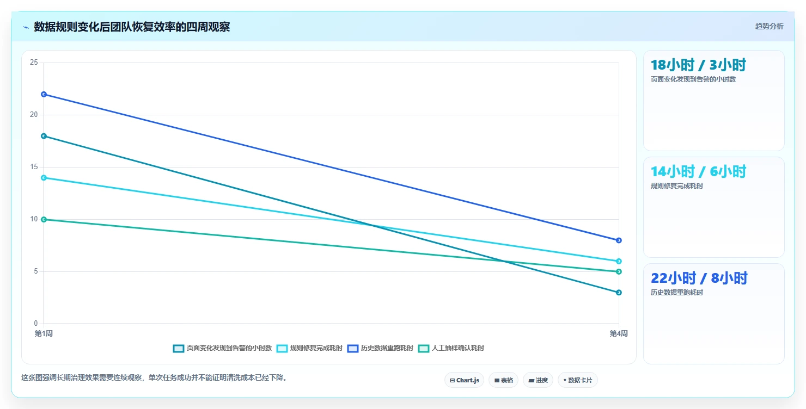Viewport: 806px width, 409px height.
Task: Click the 第1周 x-axis label
Action: [x=44, y=333]
